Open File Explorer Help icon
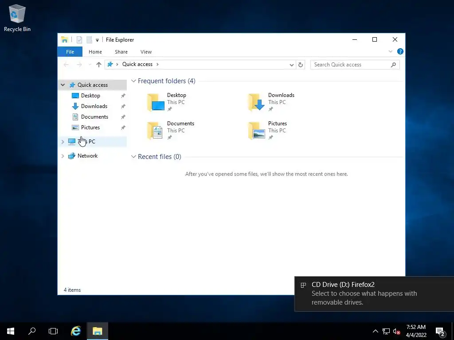The image size is (454, 340). pos(400,51)
